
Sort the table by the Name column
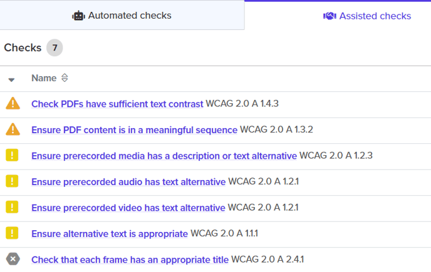[x=65, y=78]
